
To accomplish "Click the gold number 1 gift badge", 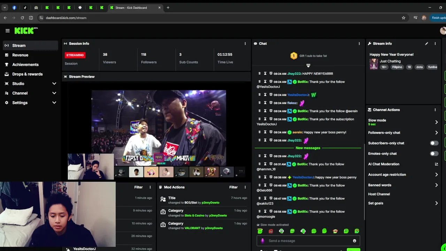I will 294,56.
